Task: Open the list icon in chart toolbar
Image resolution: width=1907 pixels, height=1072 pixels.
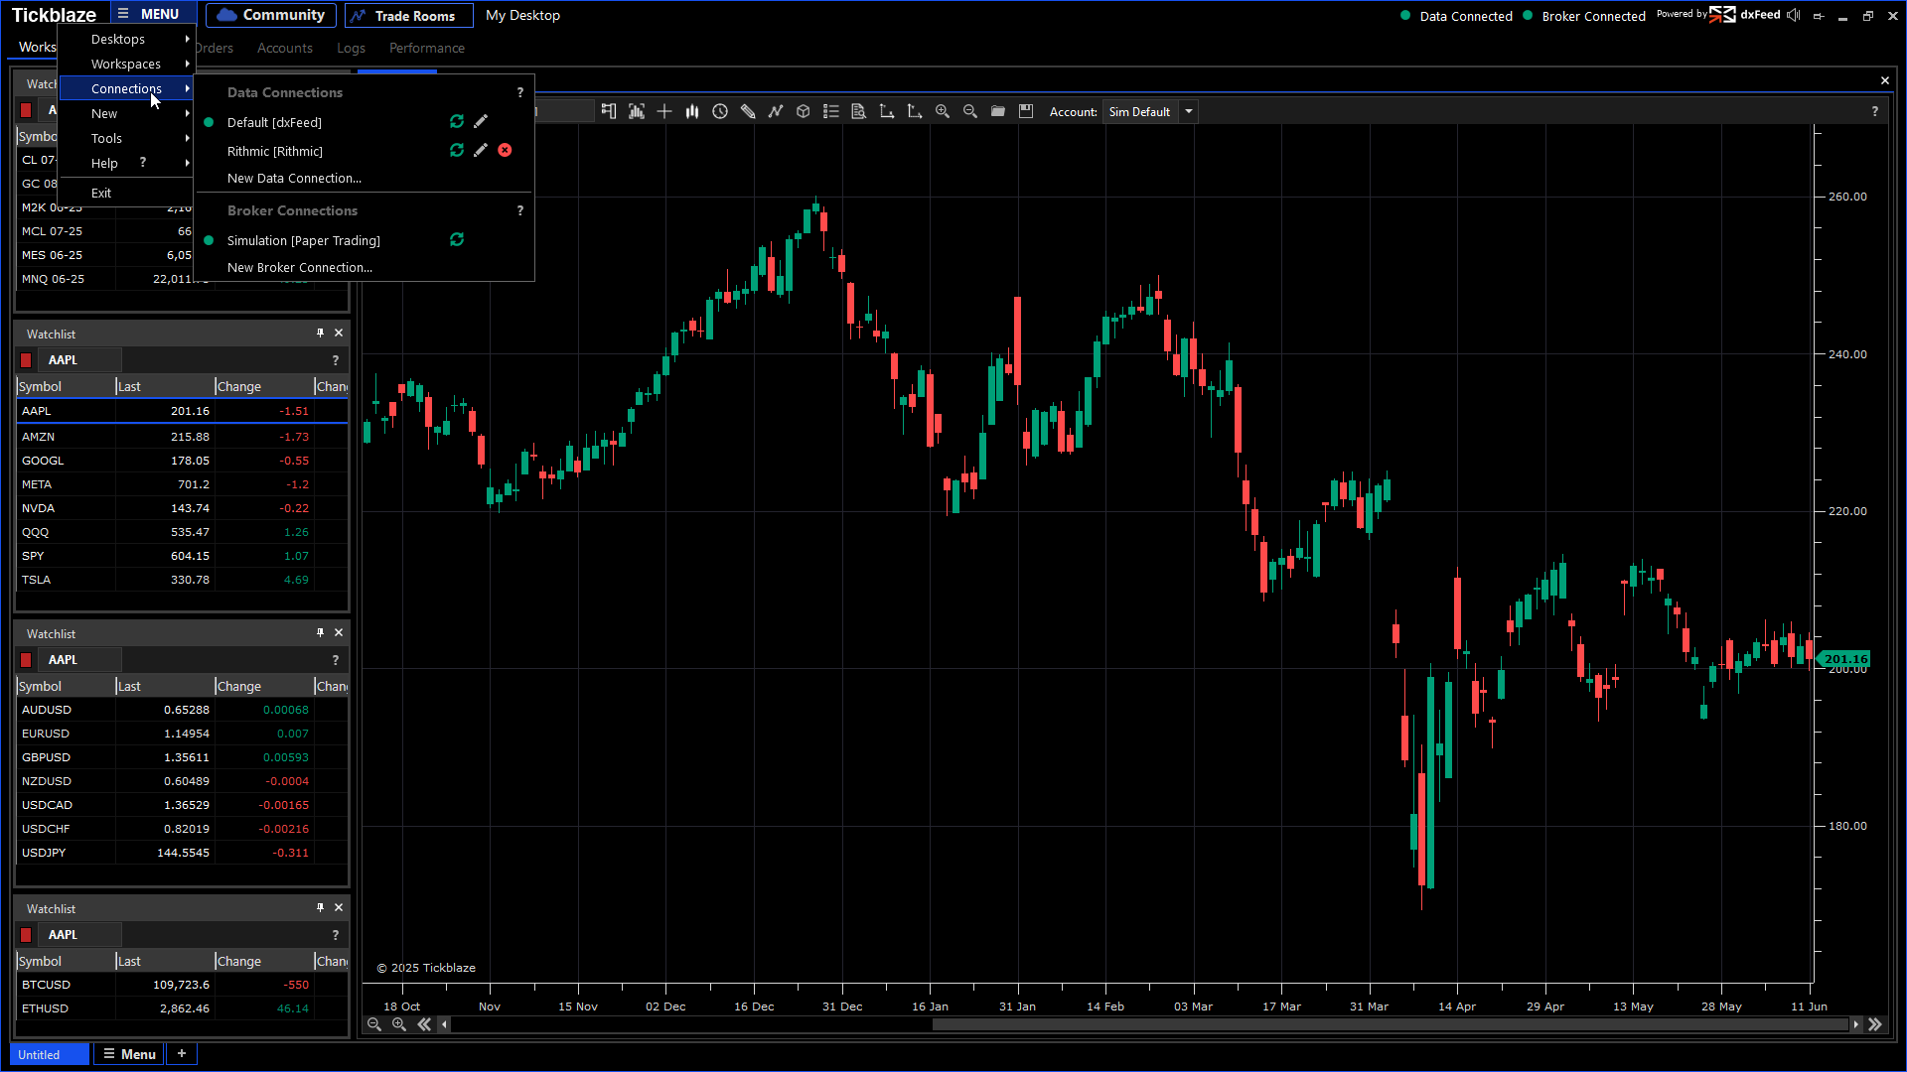Action: click(x=831, y=111)
